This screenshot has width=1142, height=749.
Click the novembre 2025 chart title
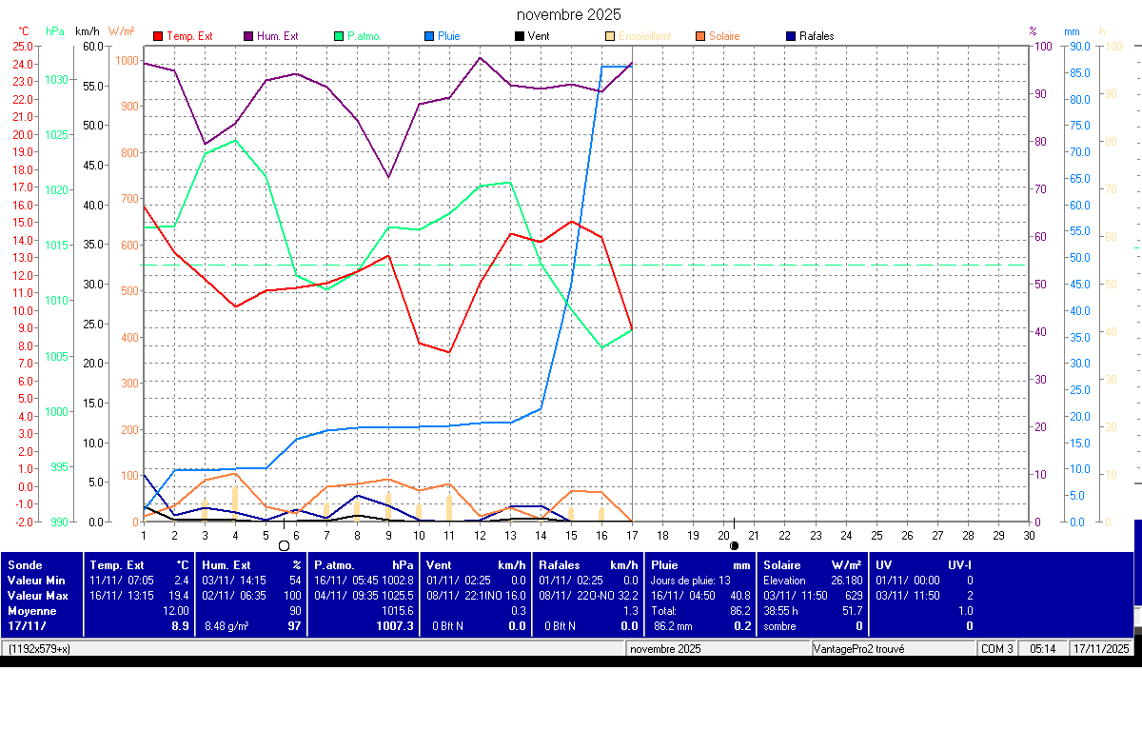(x=569, y=14)
